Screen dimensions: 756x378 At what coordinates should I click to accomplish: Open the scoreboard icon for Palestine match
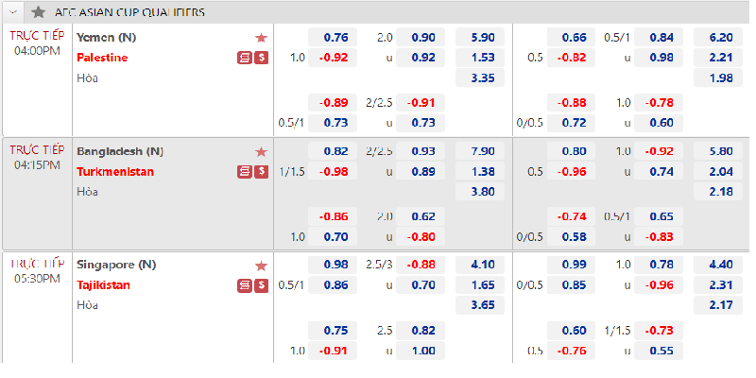pos(245,58)
